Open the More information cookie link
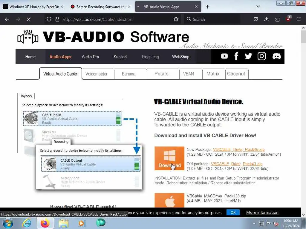The width and height of the screenshot is (306, 229). tap(262, 212)
